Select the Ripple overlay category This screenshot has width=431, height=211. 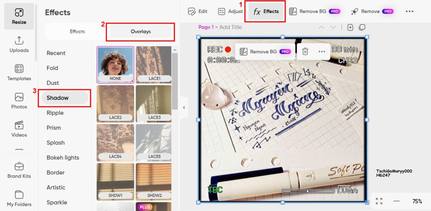click(55, 113)
